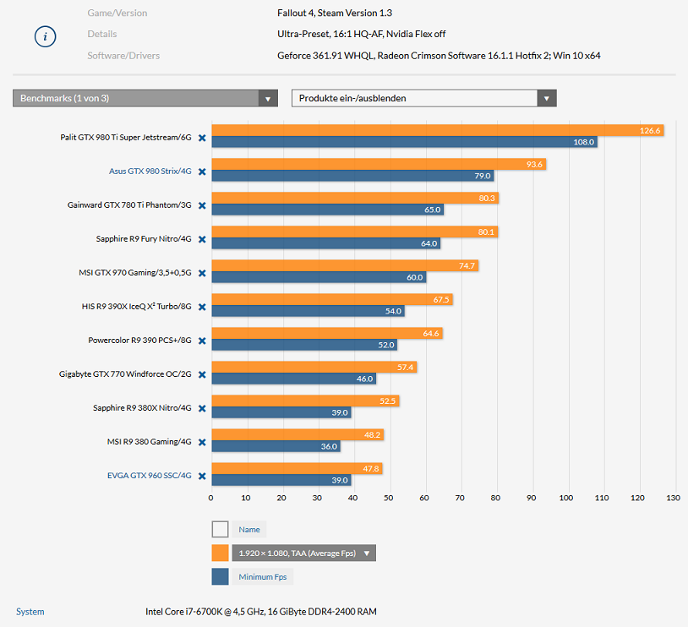Screen dimensions: 688x627
Task: Click the orange 64.6 bar for Powercolor
Action: 327,333
